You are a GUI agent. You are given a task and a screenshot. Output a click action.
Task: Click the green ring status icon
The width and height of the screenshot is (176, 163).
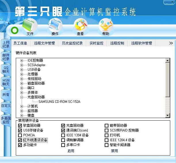click(x=15, y=30)
